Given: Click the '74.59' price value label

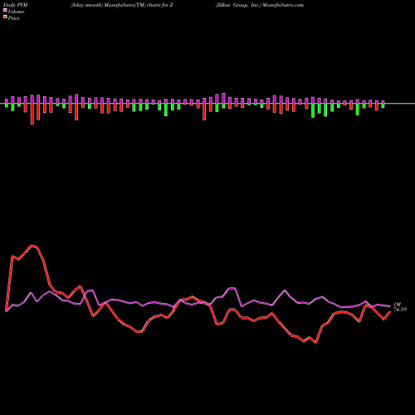Looking at the screenshot, I should click(400, 310).
